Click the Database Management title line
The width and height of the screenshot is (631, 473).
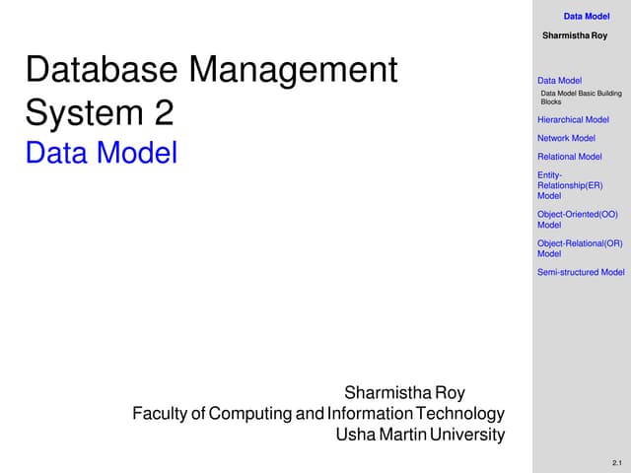pyautogui.click(x=211, y=71)
